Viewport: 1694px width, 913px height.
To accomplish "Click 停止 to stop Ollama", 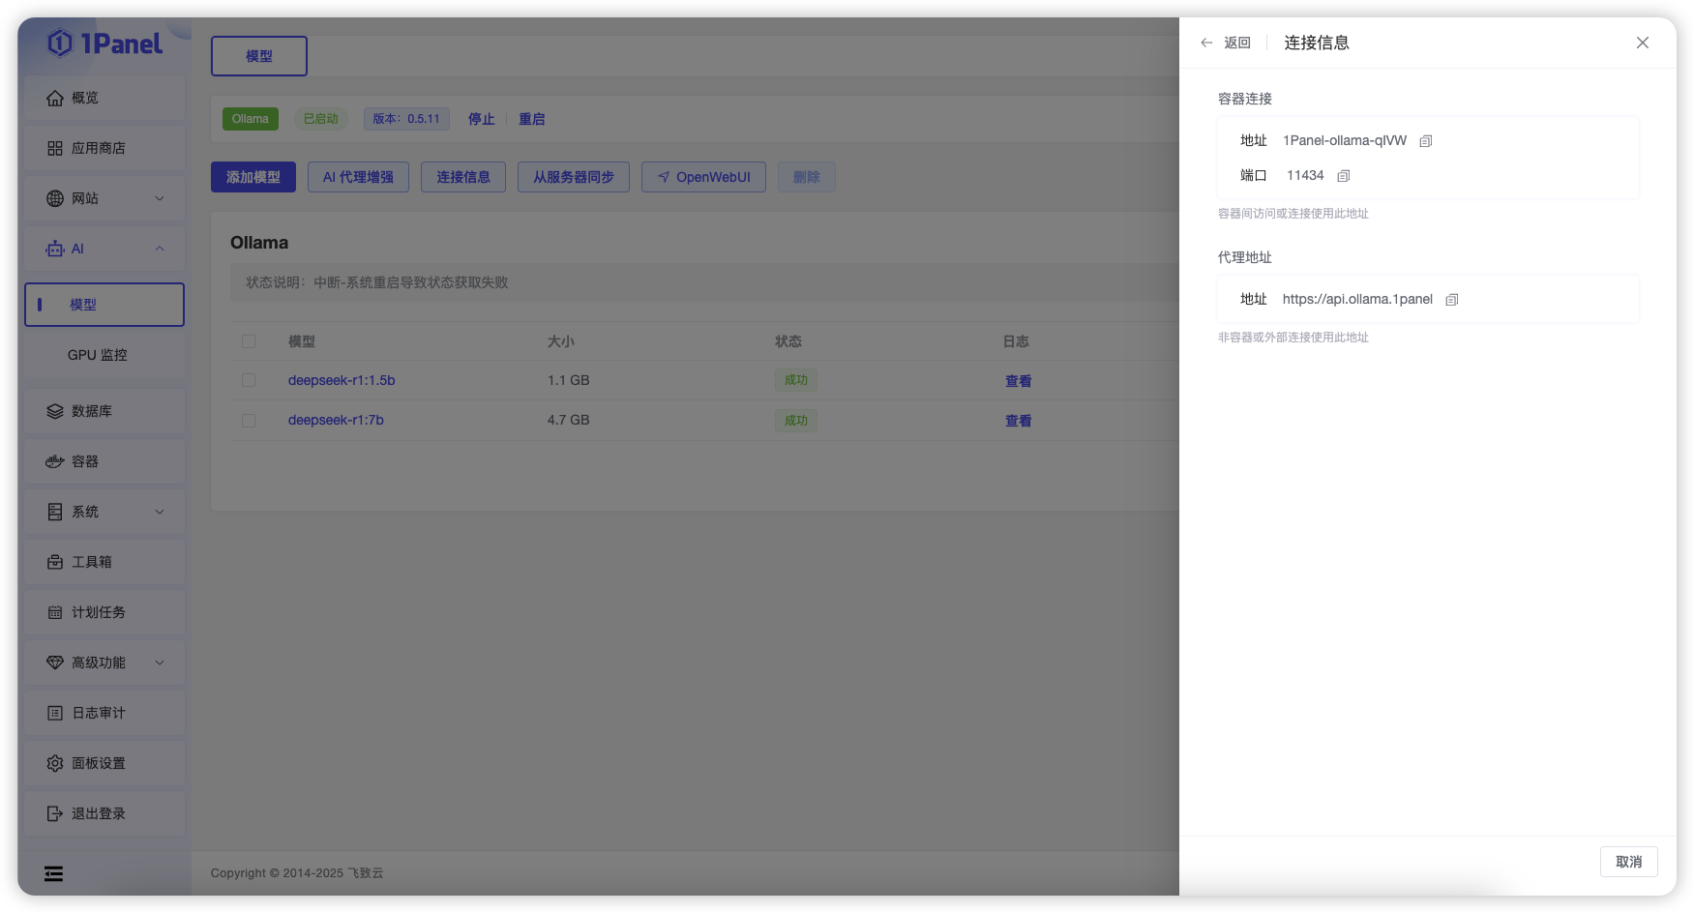I will (x=482, y=119).
